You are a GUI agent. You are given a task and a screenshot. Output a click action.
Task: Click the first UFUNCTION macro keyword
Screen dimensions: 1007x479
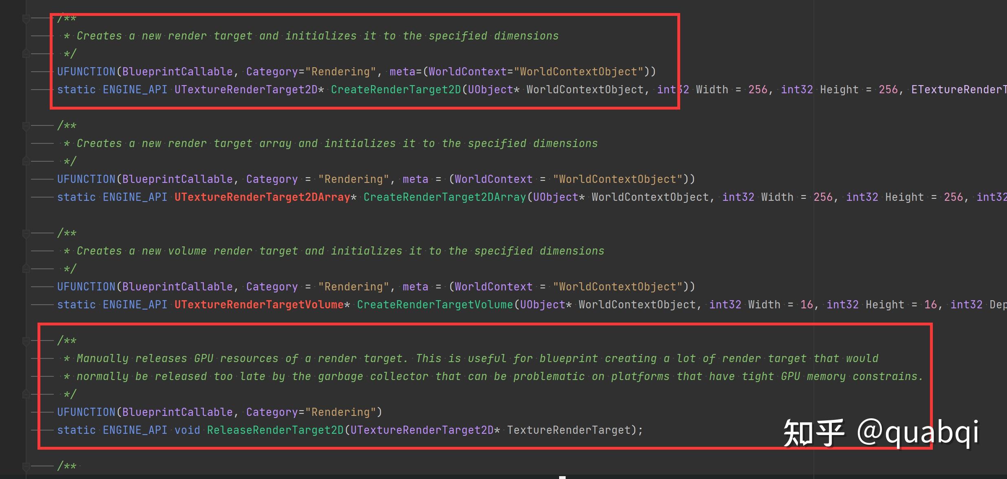pos(86,72)
